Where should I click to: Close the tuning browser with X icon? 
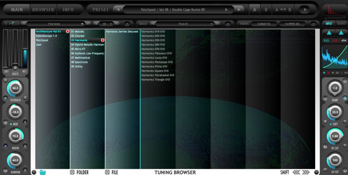(316, 172)
